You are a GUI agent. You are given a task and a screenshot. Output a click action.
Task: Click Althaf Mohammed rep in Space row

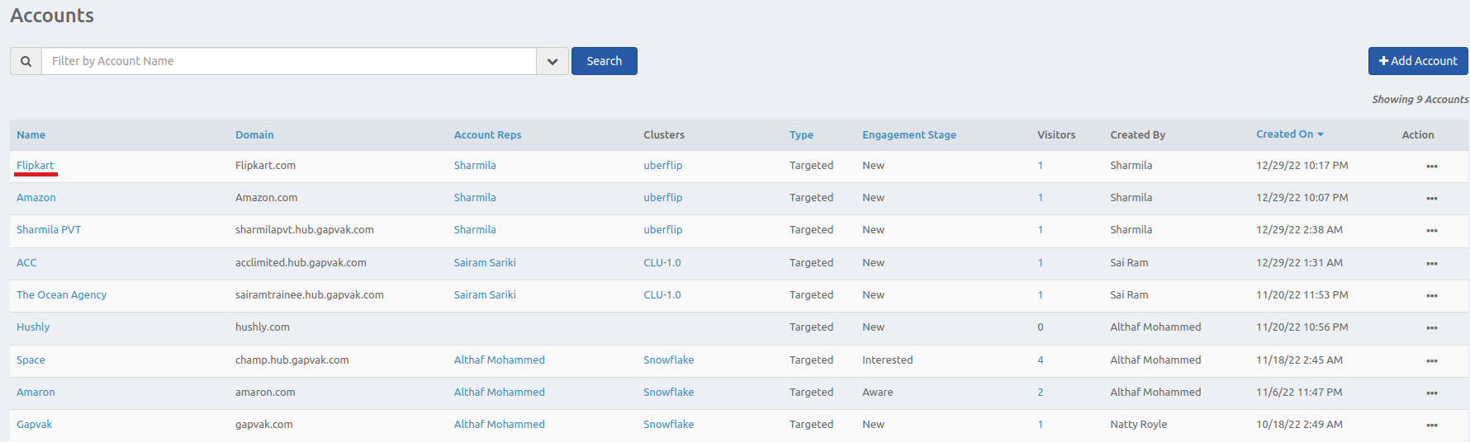(499, 360)
